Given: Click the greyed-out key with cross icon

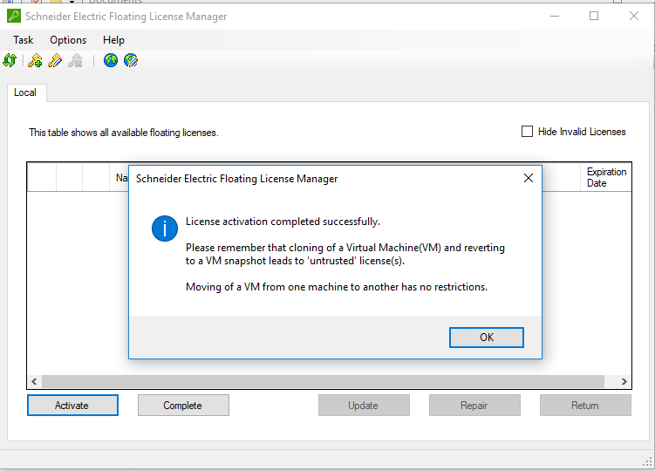Looking at the screenshot, I should coord(76,60).
